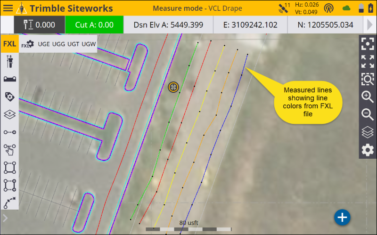The height and width of the screenshot is (235, 377).
Task: Tap the blue plus add button
Action: pos(342,218)
